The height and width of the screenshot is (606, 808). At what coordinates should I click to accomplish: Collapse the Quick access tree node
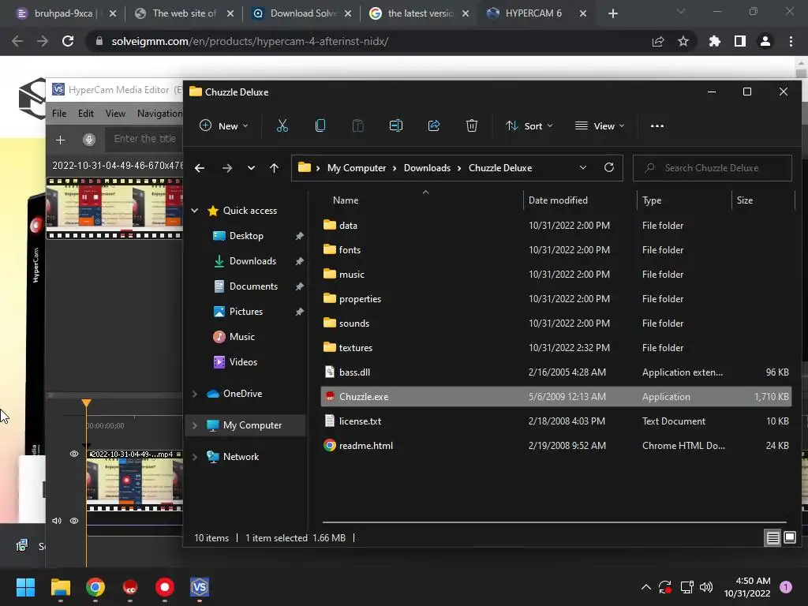195,210
